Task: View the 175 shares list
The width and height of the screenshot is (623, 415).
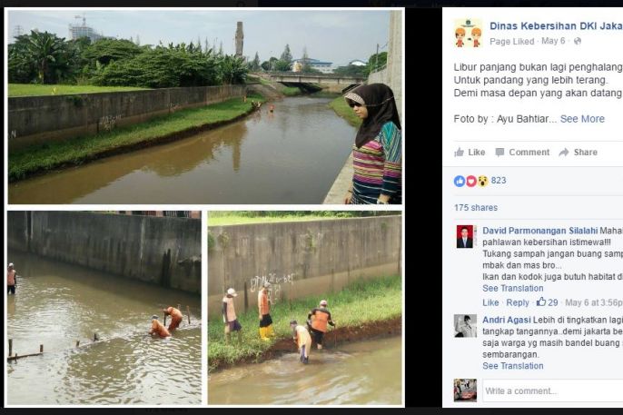Action: coord(475,208)
